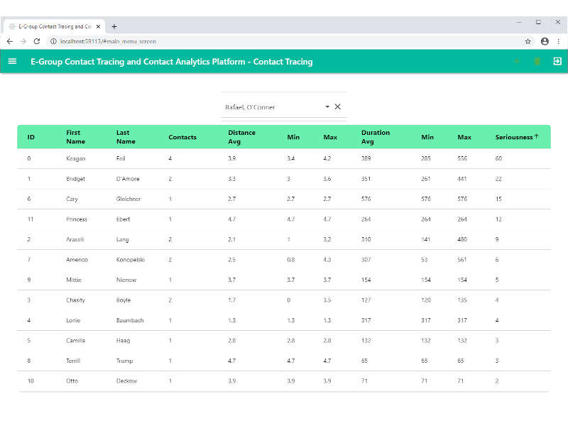Click the "Gleichner" cell
The width and height of the screenshot is (568, 426).
click(129, 199)
